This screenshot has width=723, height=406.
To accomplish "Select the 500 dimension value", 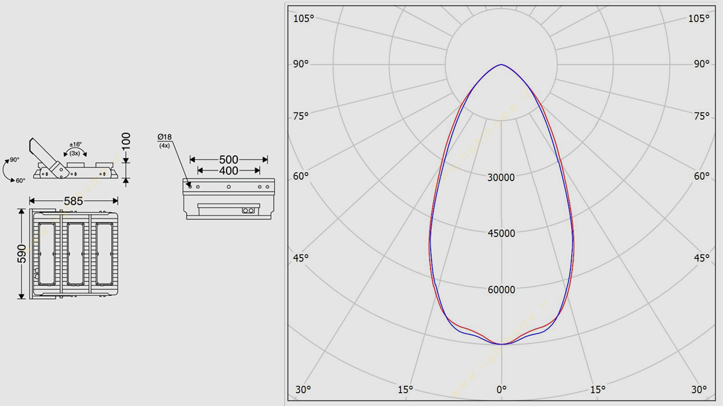I will click(x=228, y=160).
